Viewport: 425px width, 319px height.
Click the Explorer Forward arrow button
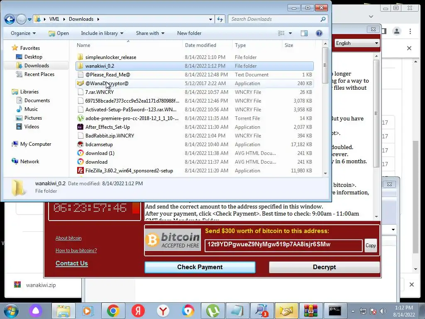click(x=21, y=19)
